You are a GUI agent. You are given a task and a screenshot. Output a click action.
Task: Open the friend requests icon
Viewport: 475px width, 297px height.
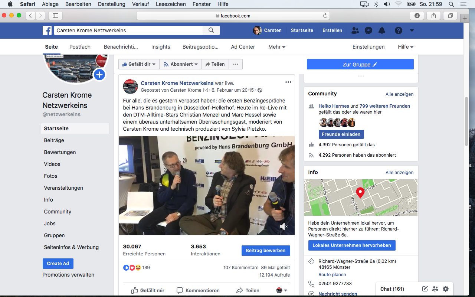[x=355, y=30]
